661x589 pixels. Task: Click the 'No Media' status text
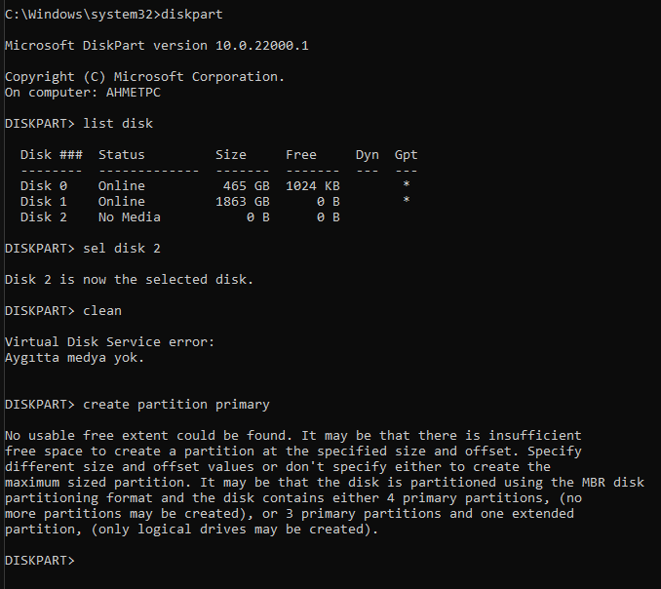pos(130,217)
